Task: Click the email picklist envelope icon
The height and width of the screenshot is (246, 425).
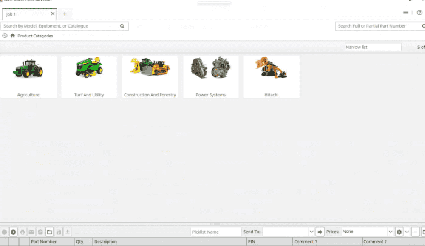Action: click(31, 232)
